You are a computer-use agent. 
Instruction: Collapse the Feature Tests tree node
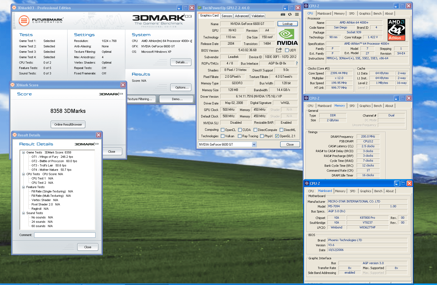24,187
